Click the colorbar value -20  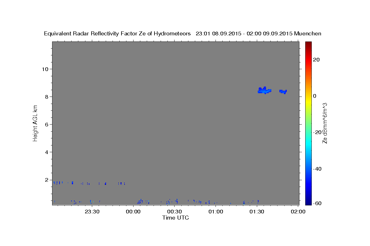tap(317, 133)
